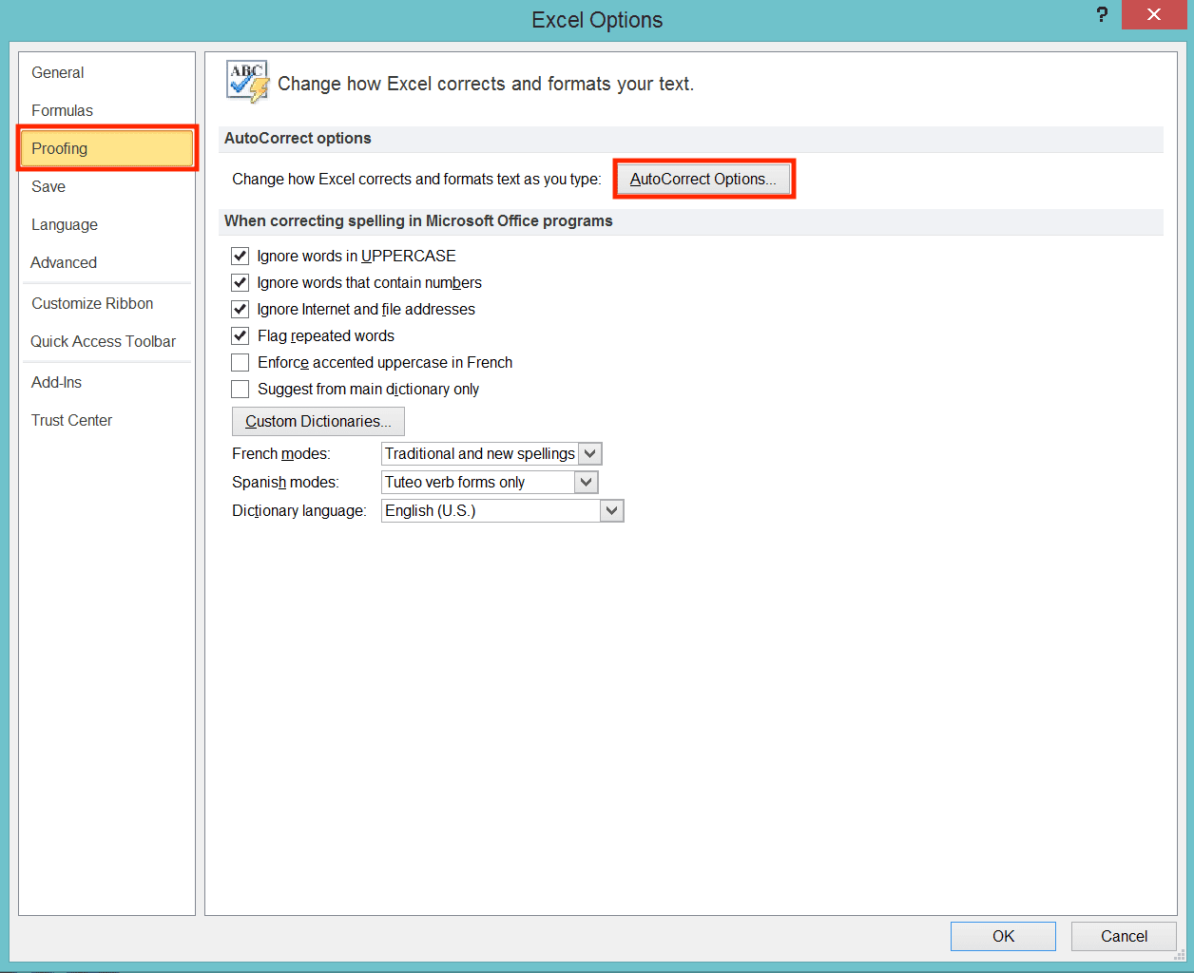Open the Customize Ribbon category
The height and width of the screenshot is (973, 1194).
point(106,303)
